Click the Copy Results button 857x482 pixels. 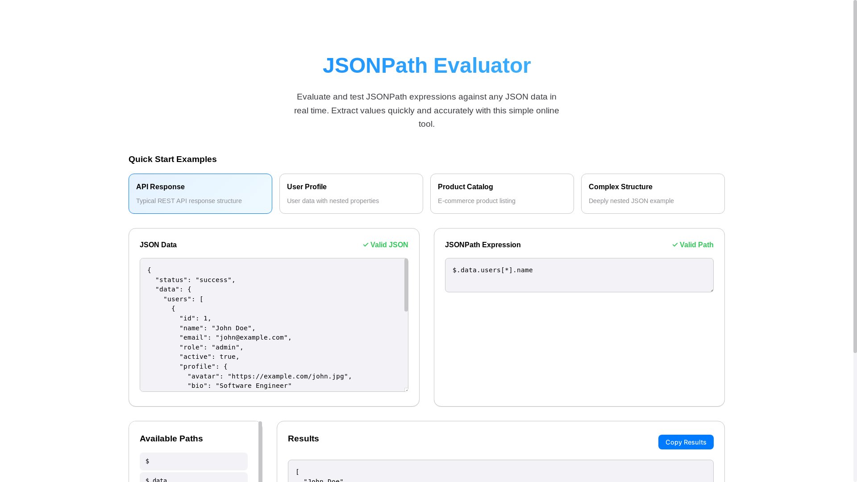click(x=686, y=442)
